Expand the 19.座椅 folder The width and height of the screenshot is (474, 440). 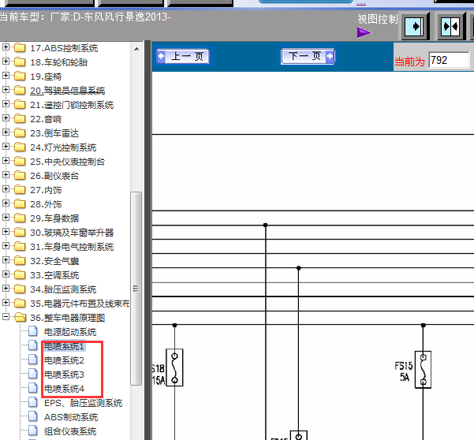[6, 76]
